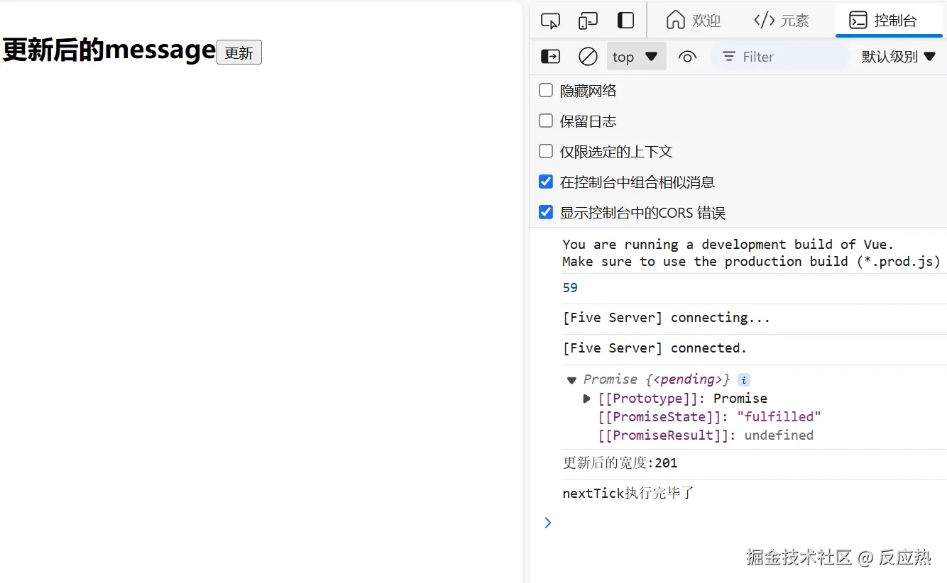Screen dimensions: 947x583
Task: Focus the console Filter input field
Action: click(781, 57)
